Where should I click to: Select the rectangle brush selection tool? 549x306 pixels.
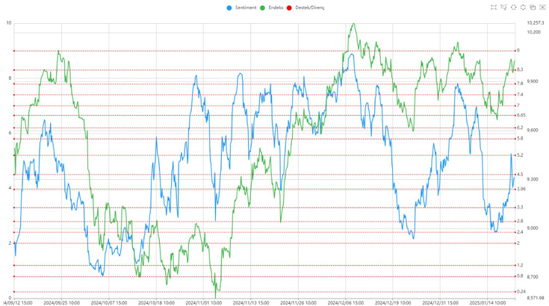494,7
